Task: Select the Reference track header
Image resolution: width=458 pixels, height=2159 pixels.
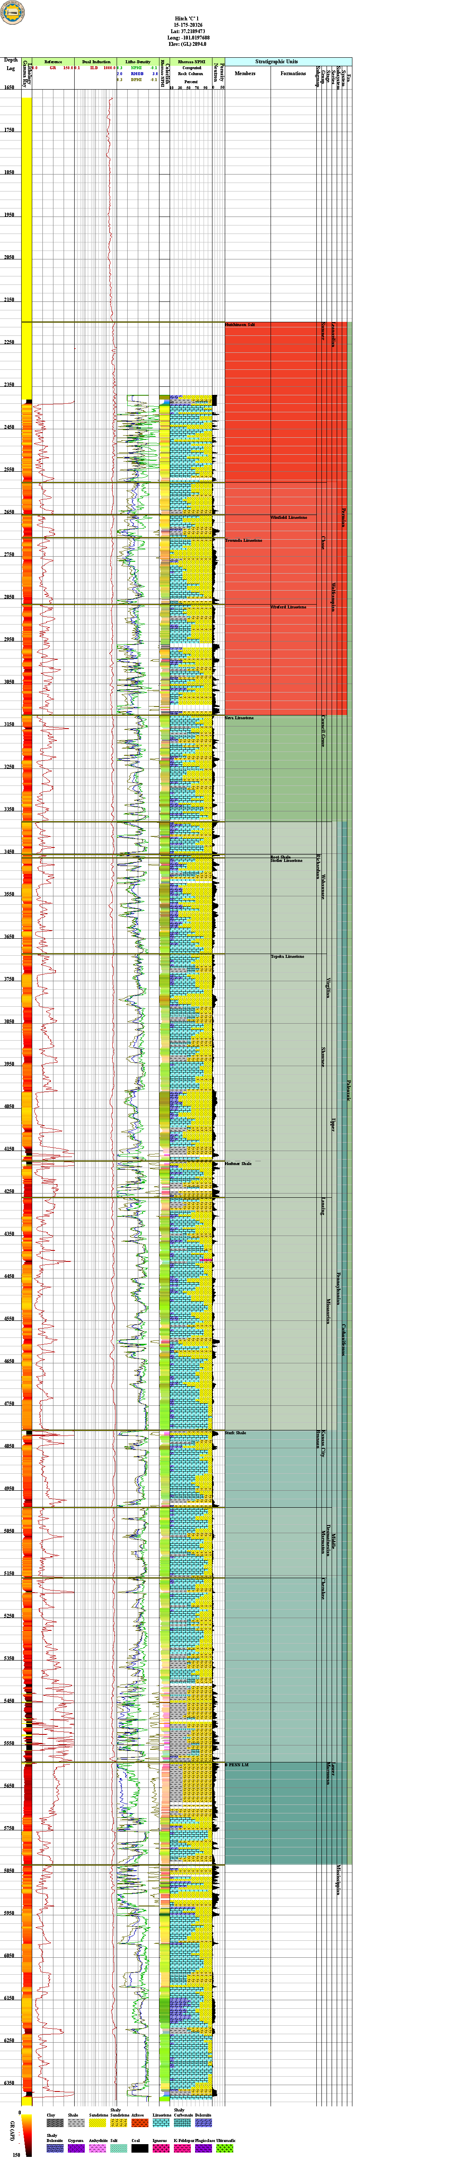Action: (53, 62)
